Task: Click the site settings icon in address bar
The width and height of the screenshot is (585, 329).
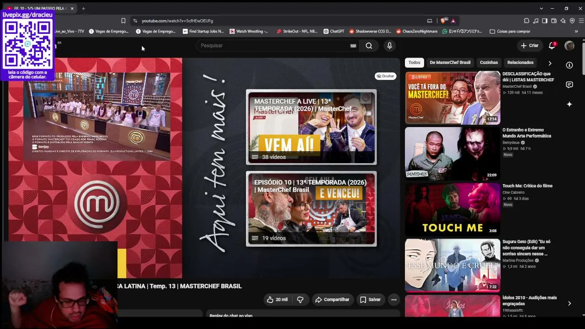Action: [x=135, y=21]
